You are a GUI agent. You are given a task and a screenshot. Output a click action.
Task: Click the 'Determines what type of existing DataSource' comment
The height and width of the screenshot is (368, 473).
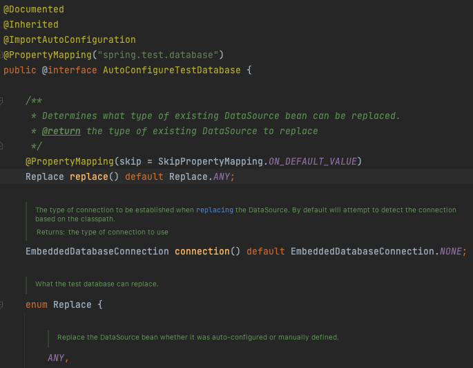(221, 116)
